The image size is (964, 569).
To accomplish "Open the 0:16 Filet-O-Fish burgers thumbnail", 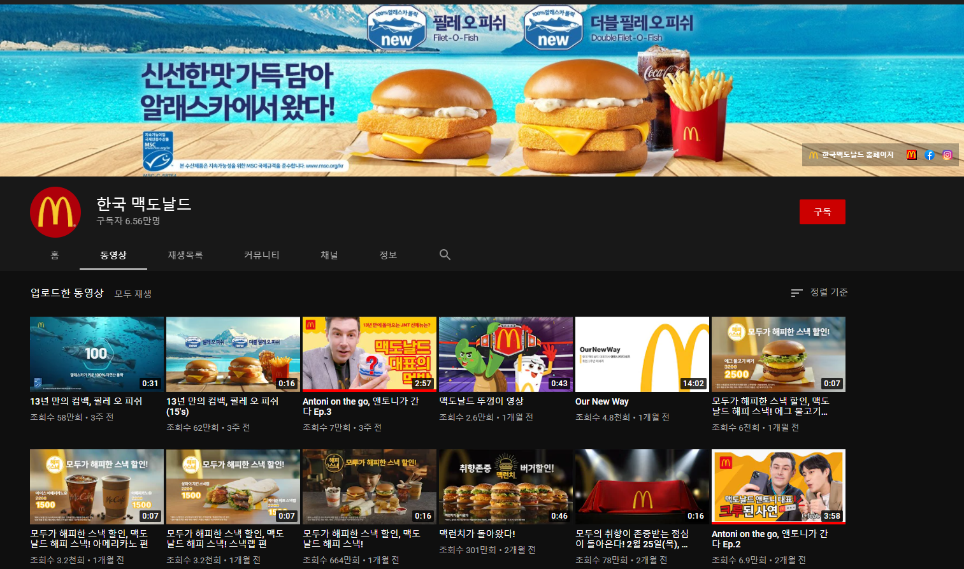I will coord(233,354).
